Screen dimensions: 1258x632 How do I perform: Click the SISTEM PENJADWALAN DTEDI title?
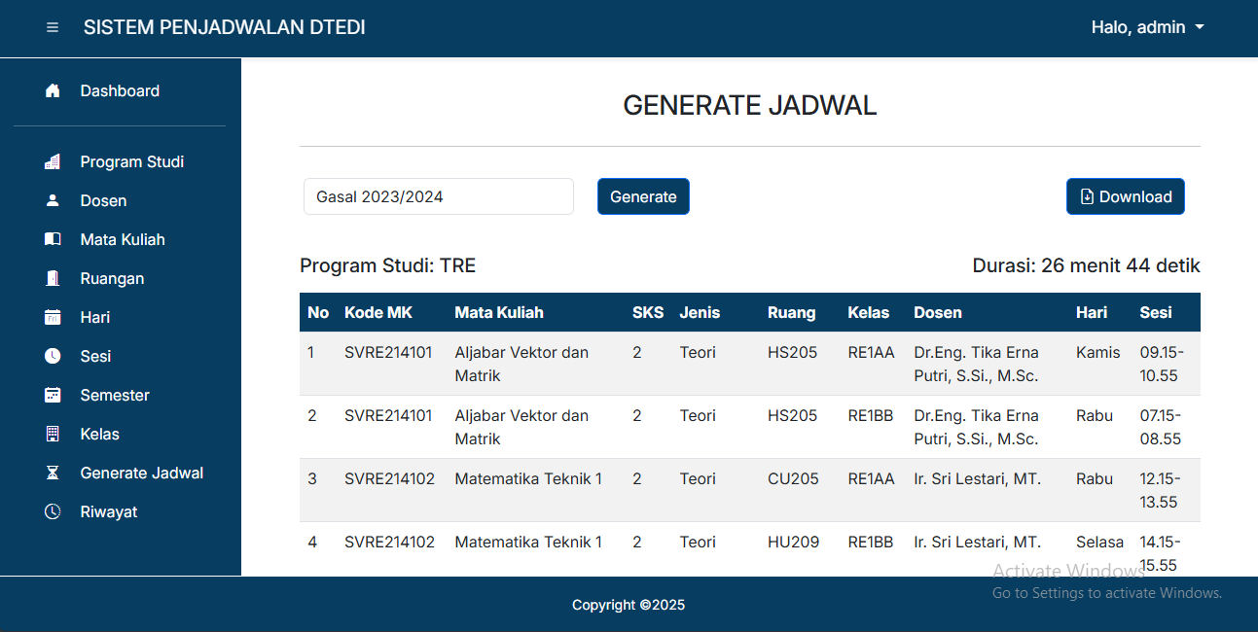click(x=224, y=28)
